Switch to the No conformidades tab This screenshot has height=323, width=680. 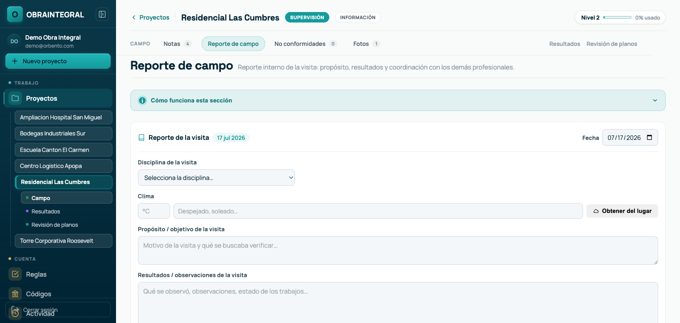click(x=306, y=44)
